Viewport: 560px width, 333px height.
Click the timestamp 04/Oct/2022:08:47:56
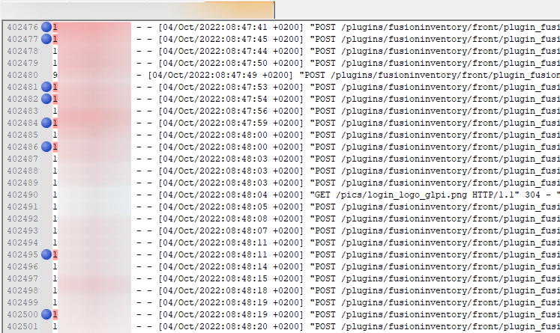coord(215,111)
